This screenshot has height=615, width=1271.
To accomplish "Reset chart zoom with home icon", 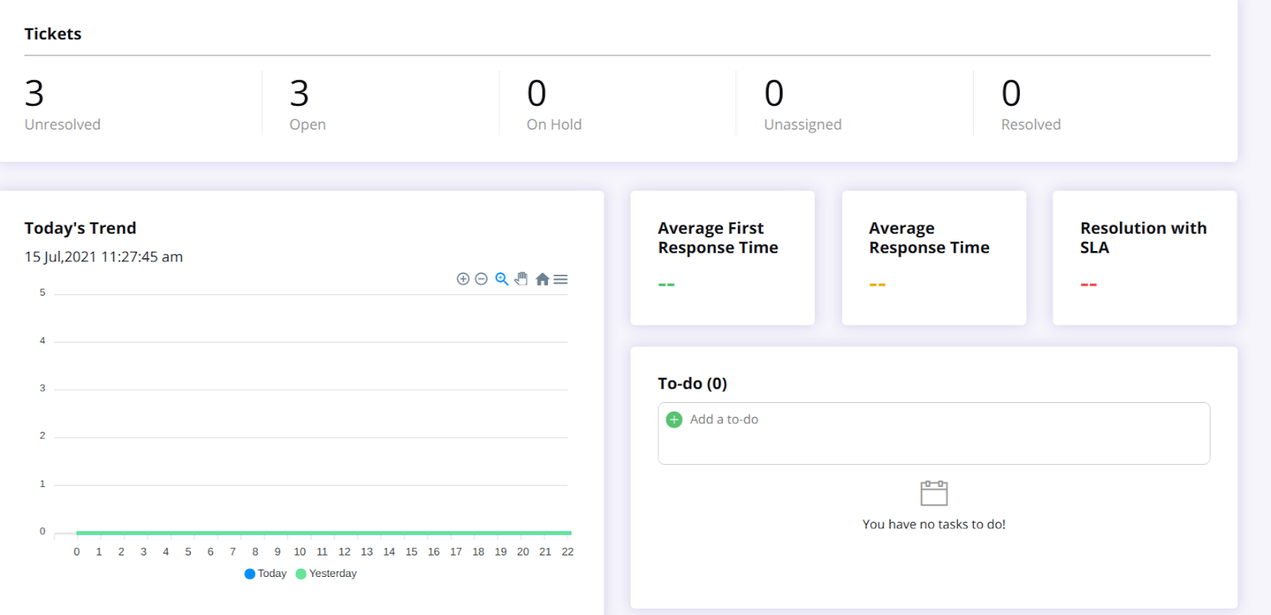I will point(543,279).
